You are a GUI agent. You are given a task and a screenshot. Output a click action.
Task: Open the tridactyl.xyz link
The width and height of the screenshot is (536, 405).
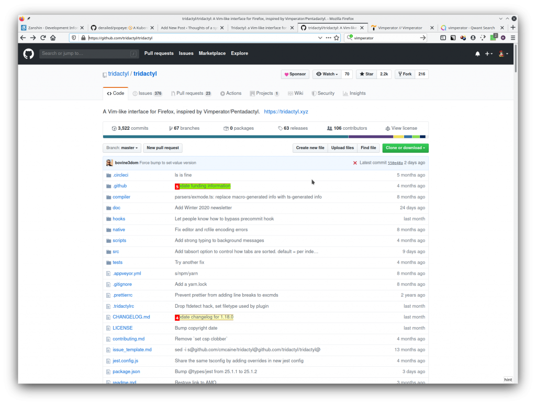[286, 112]
